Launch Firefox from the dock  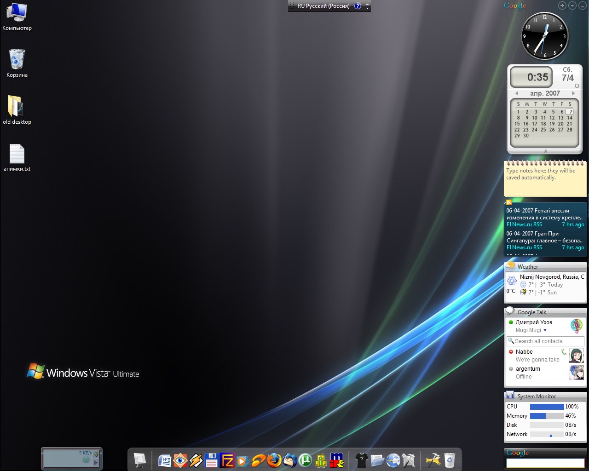(274, 460)
